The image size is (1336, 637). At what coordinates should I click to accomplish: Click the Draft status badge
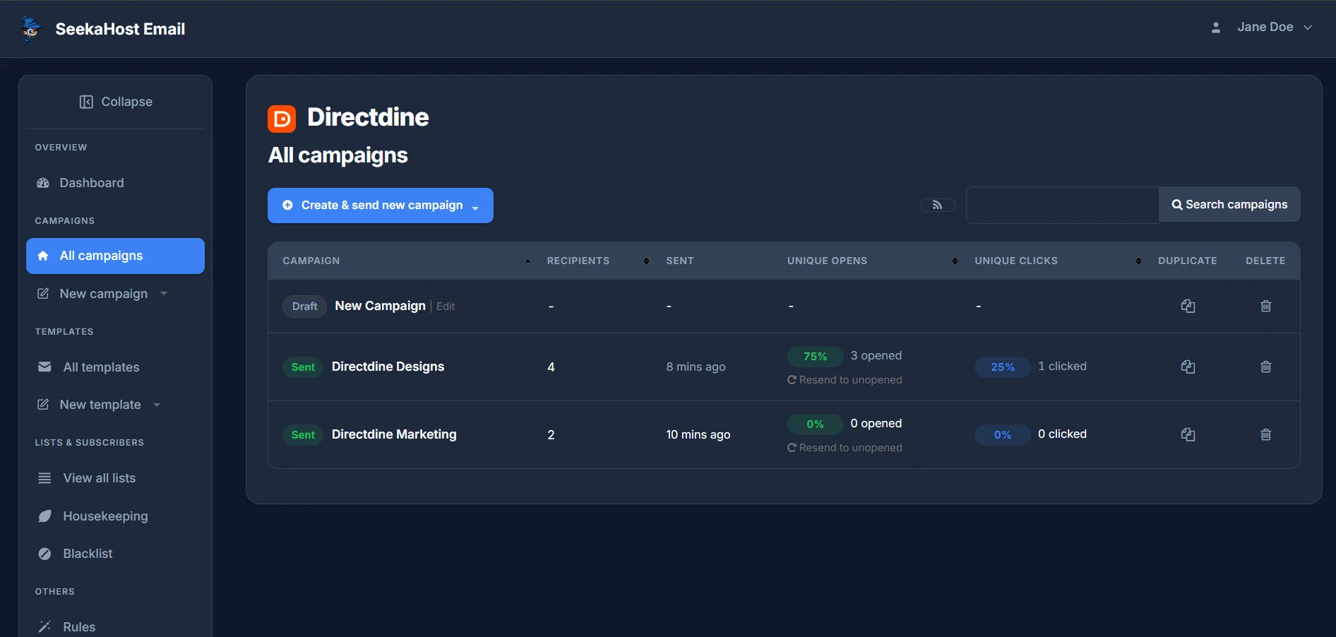tap(304, 306)
